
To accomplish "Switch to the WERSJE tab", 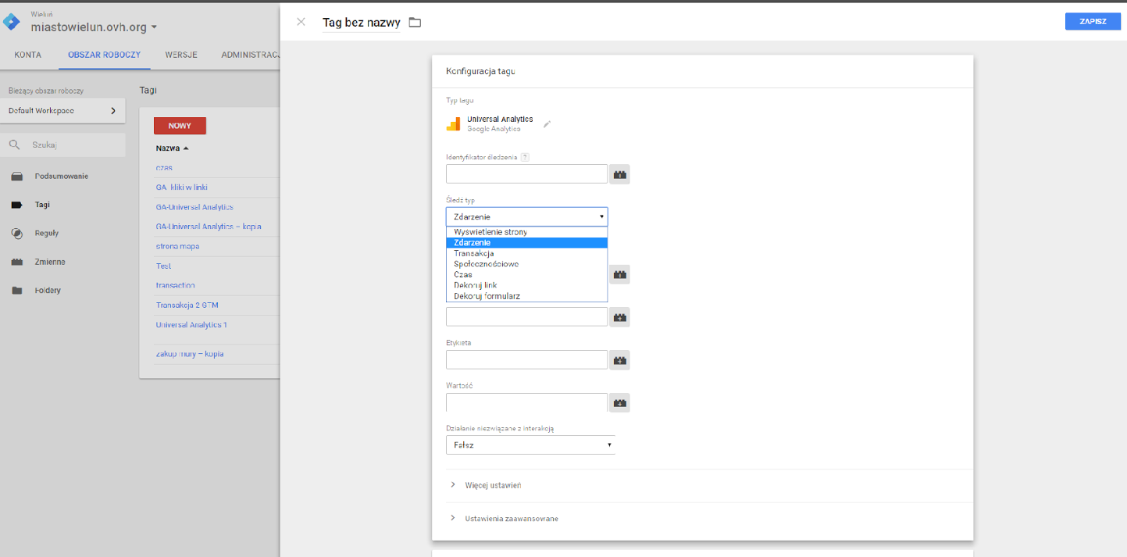I will (180, 55).
